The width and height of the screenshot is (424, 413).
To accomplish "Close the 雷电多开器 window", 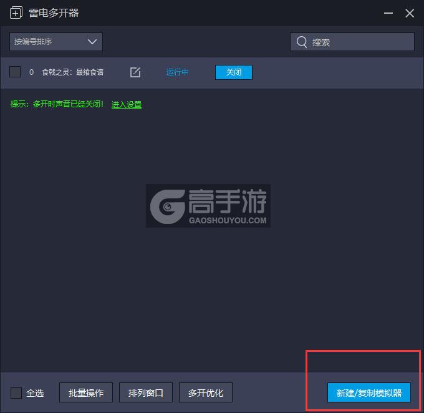I will [x=410, y=13].
